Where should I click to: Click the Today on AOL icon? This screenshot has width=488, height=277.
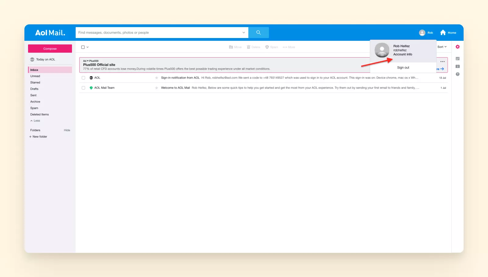[32, 60]
